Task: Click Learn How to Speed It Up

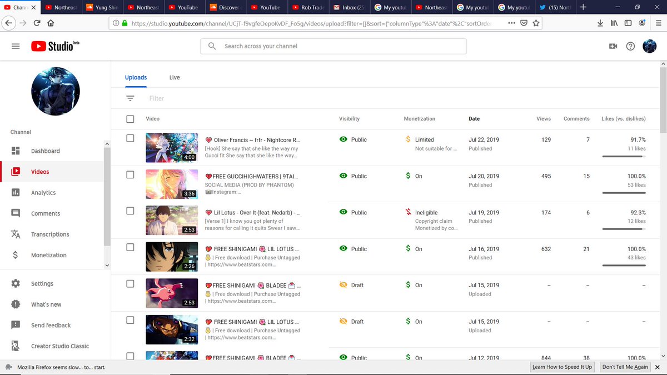Action: point(562,367)
